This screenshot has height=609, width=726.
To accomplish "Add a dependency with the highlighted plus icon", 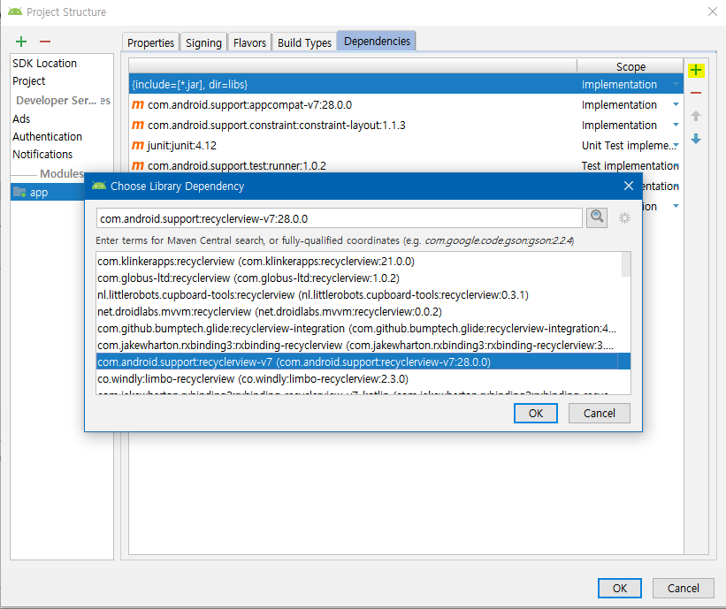I will [696, 71].
